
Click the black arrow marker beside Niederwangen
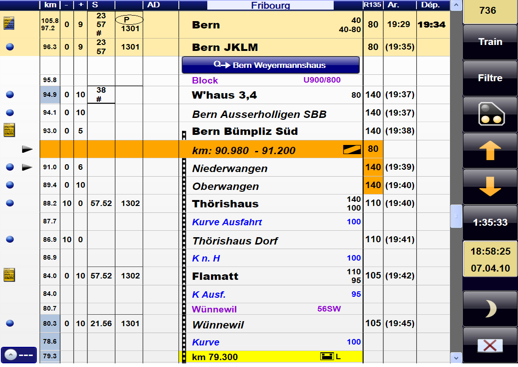[x=28, y=167]
